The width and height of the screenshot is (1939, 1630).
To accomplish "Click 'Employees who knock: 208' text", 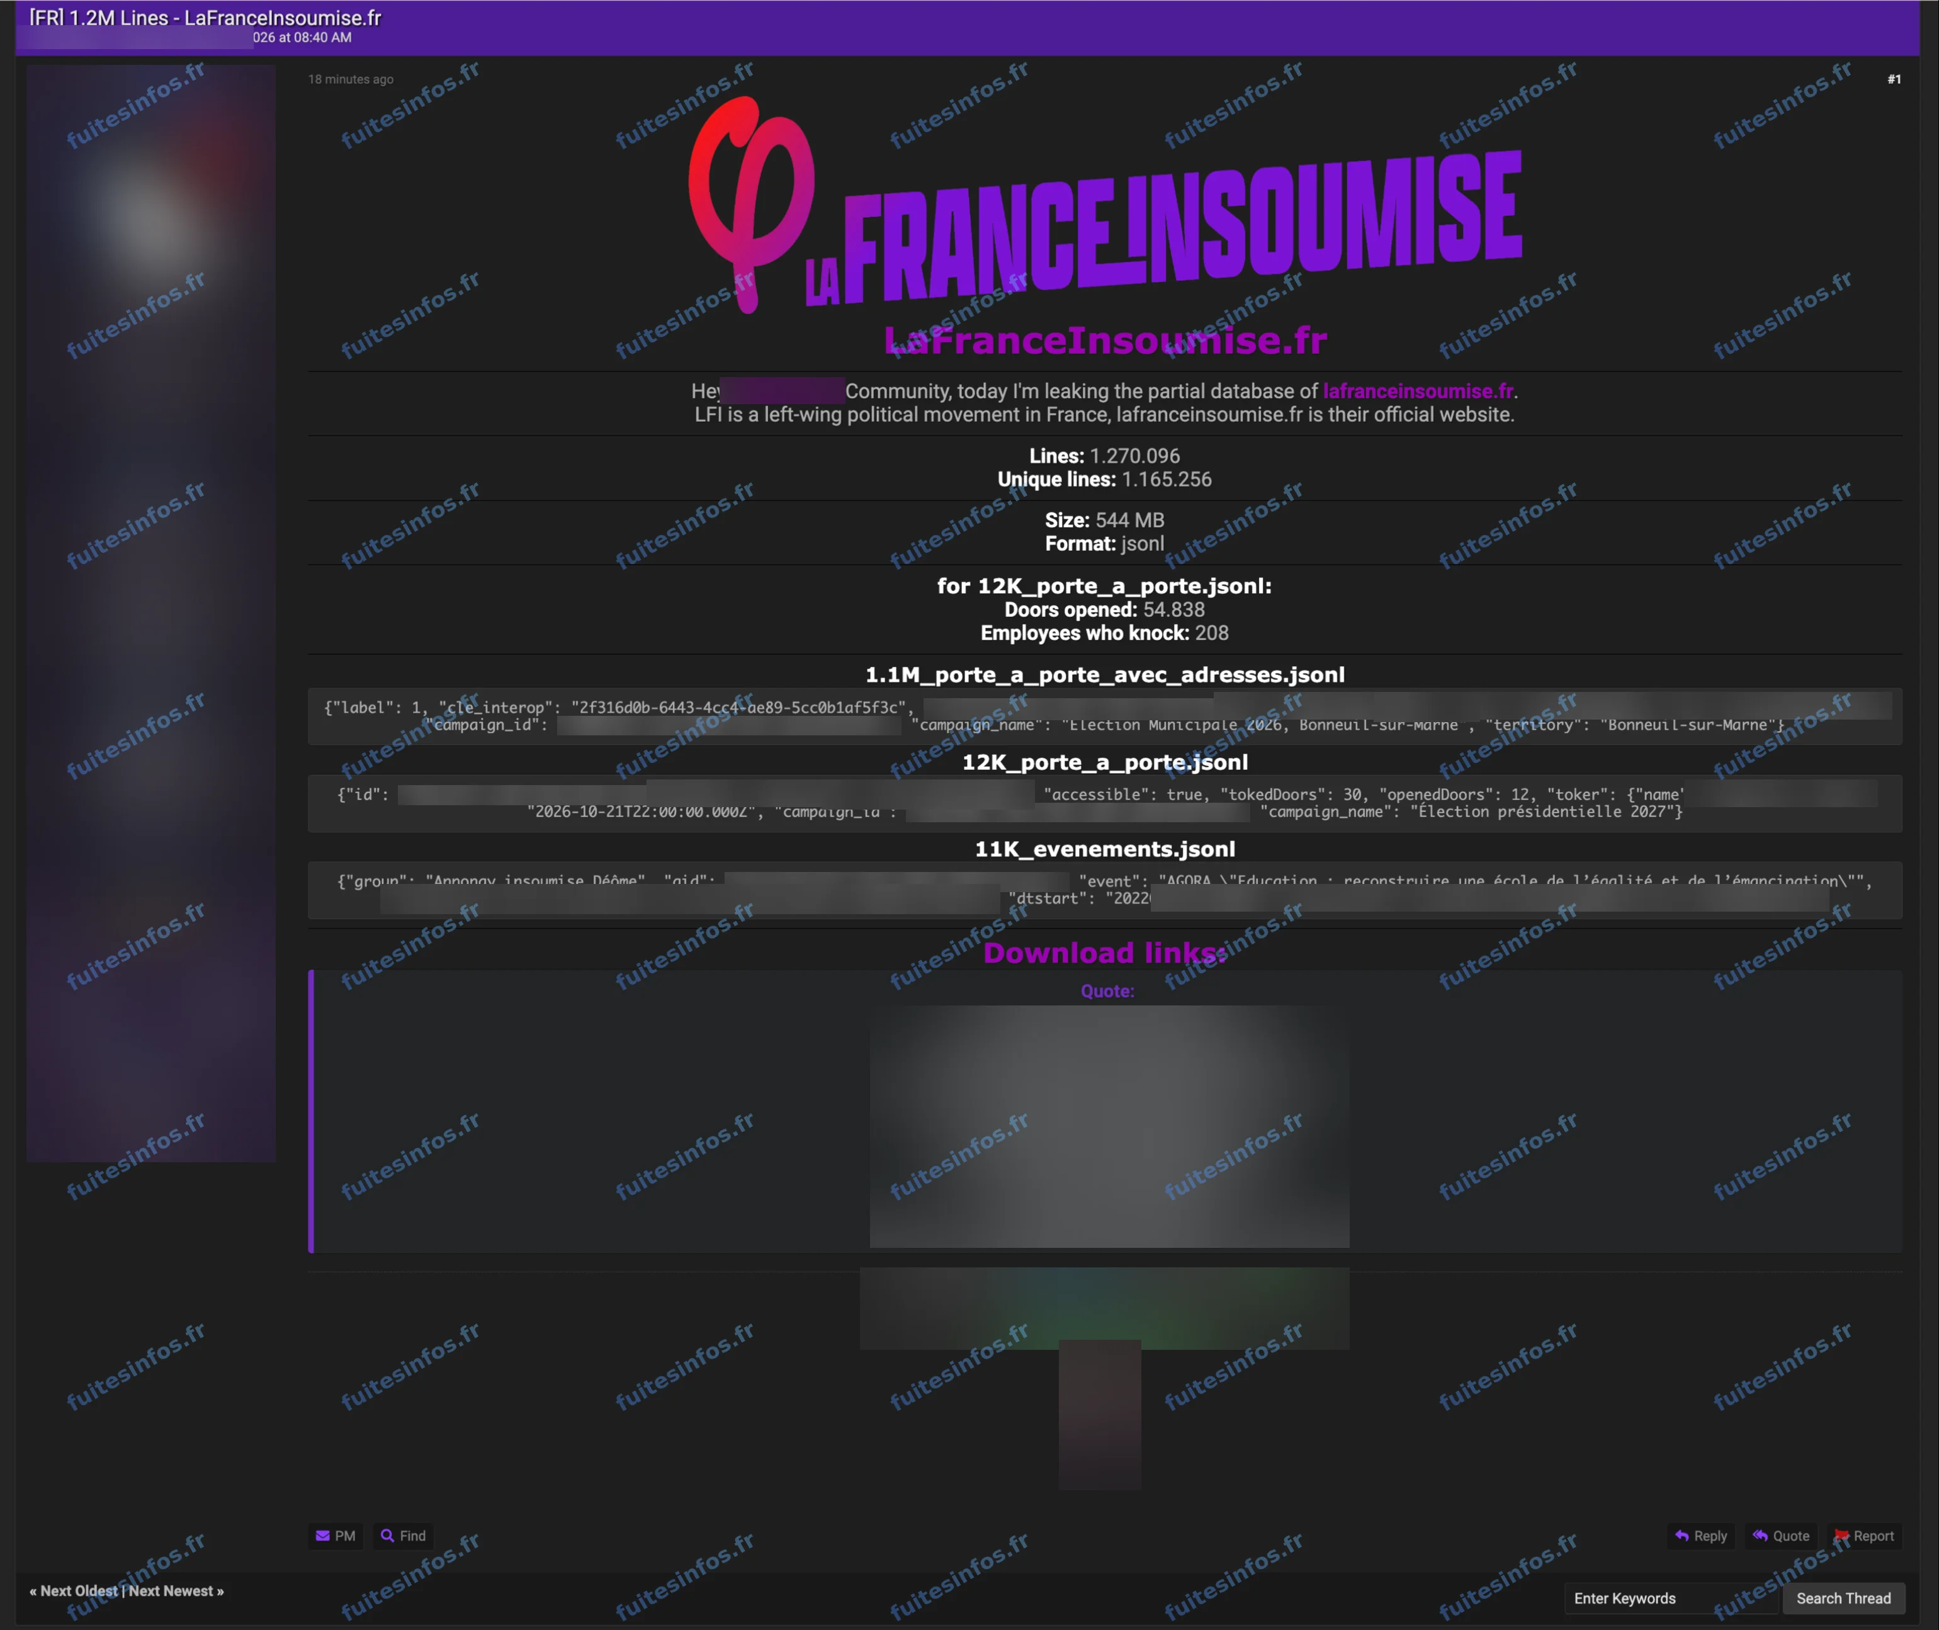I will [x=1105, y=633].
